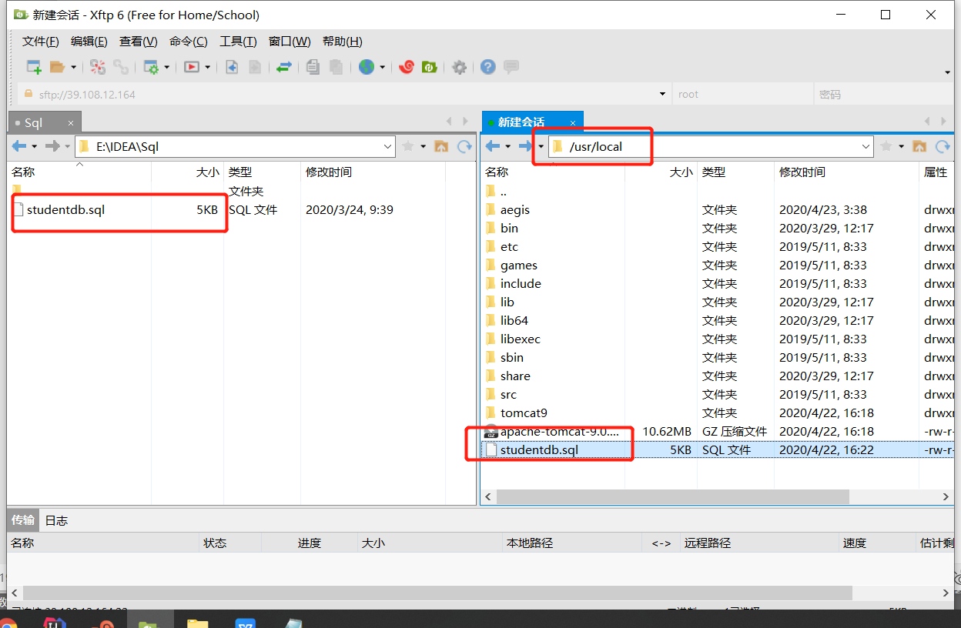This screenshot has height=628, width=961.
Task: Open local back-button history dropdown
Action: point(35,146)
